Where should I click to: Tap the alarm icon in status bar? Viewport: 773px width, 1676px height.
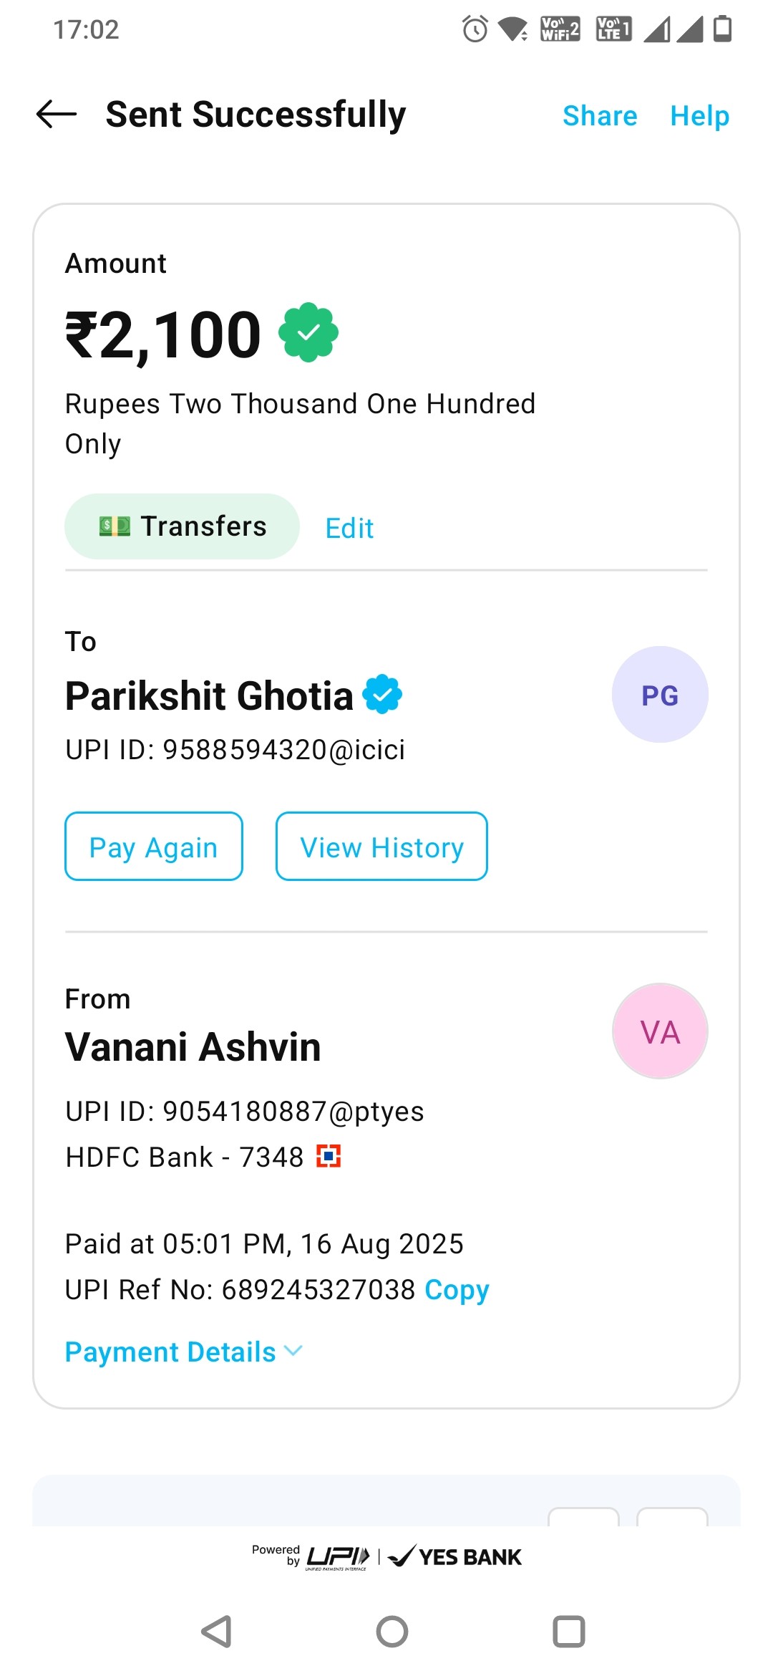click(x=475, y=29)
